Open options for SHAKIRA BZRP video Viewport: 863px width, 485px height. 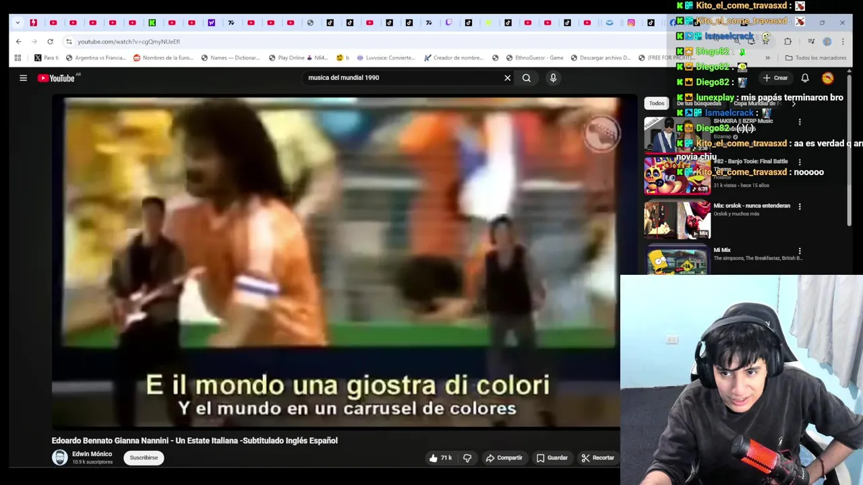(x=800, y=122)
